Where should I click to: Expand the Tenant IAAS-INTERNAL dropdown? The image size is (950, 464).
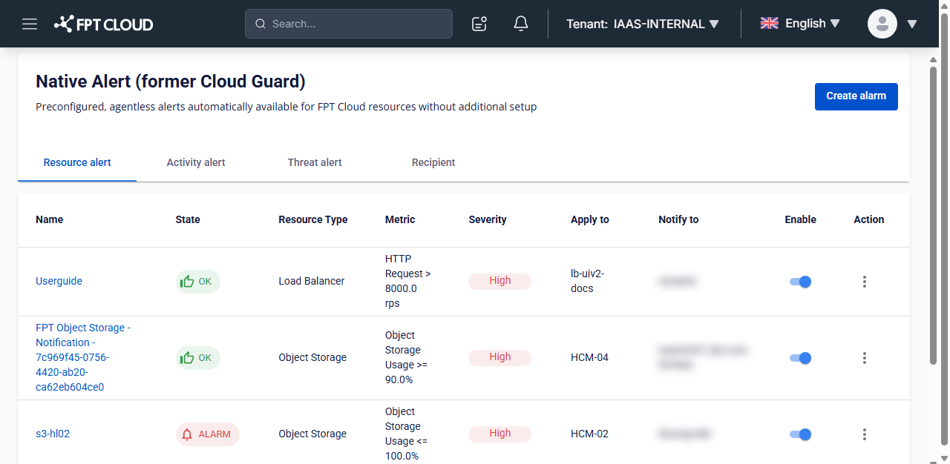coord(643,24)
